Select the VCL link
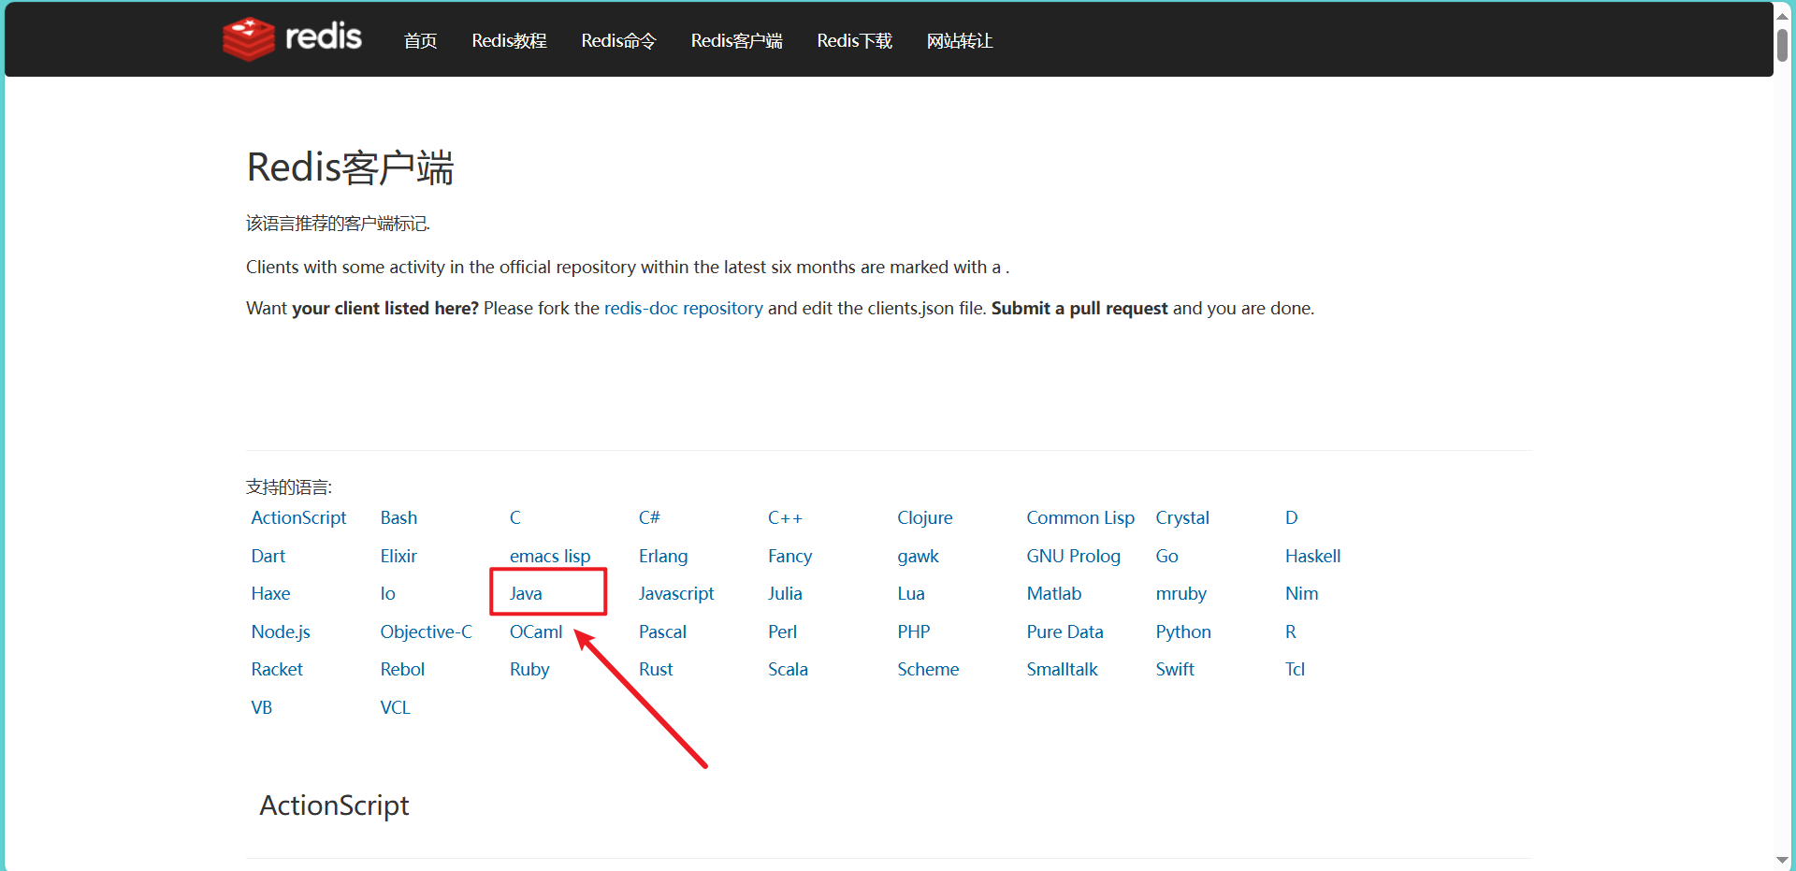Screen dimensions: 1796x871 coord(395,708)
